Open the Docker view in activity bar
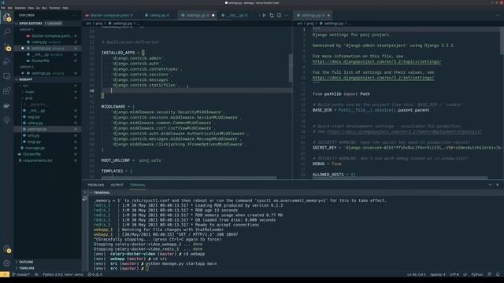 [7, 105]
